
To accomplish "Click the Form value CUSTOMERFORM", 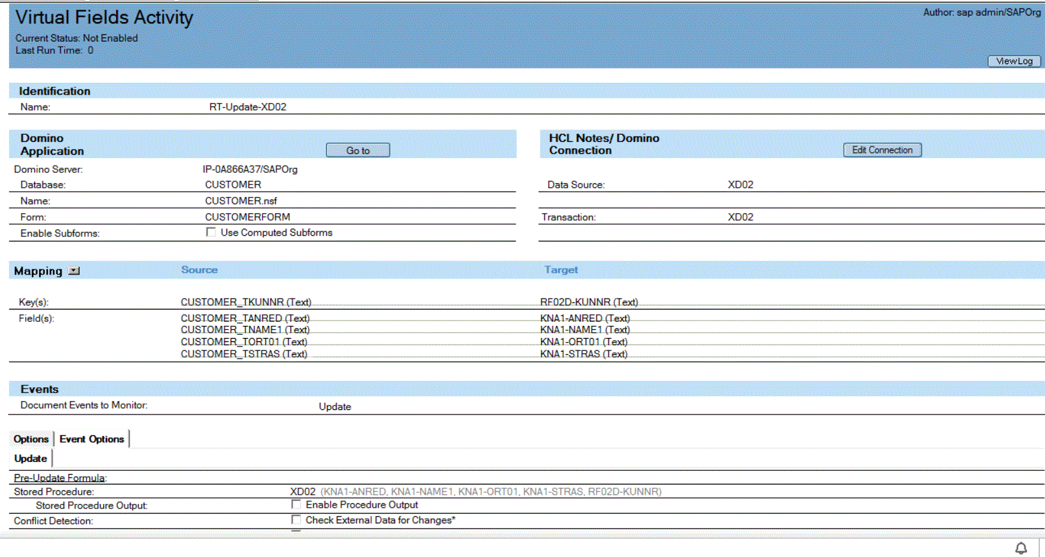I will click(248, 217).
